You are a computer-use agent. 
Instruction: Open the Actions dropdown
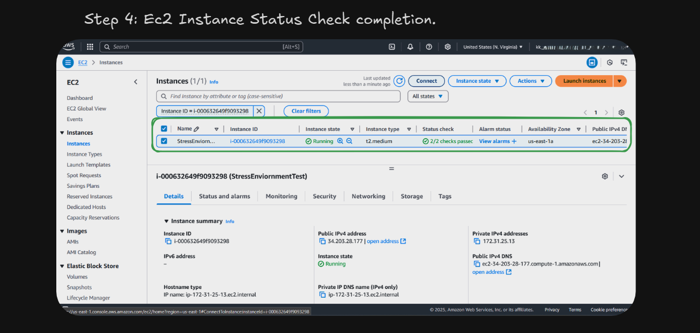pyautogui.click(x=531, y=81)
